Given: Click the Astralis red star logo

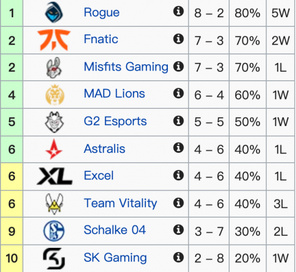Looking at the screenshot, I should (54, 149).
